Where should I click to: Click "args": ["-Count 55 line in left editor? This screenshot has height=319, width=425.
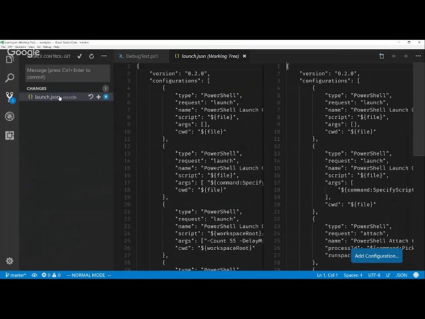[x=219, y=241]
